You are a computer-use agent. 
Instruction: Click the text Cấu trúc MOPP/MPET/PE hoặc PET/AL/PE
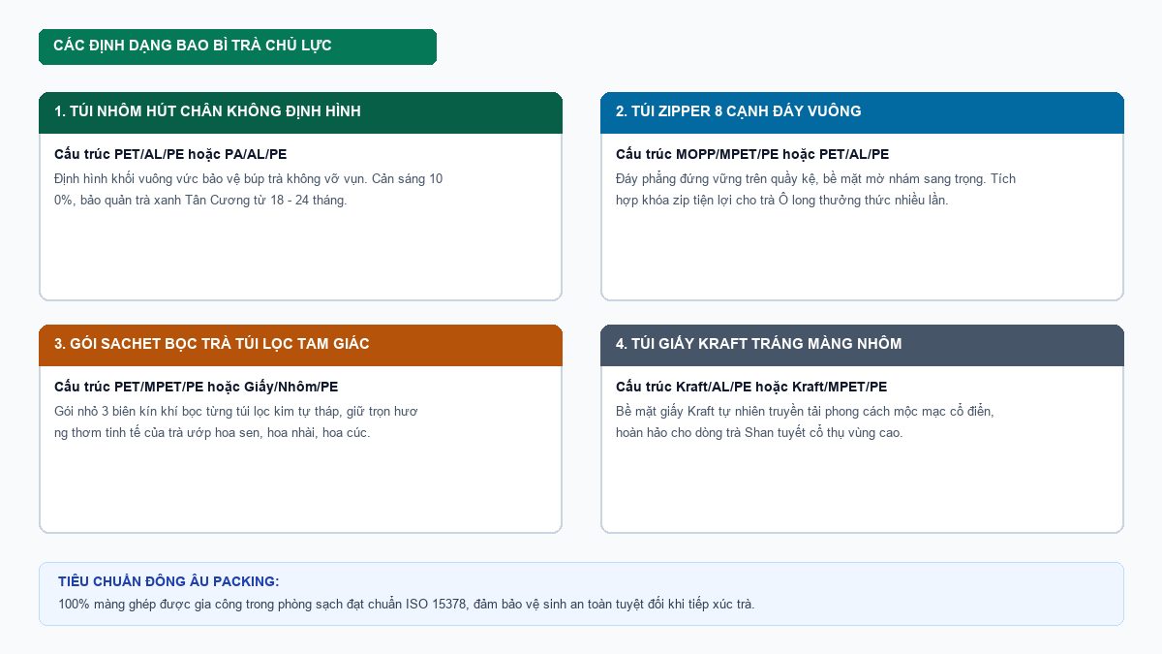(x=752, y=154)
